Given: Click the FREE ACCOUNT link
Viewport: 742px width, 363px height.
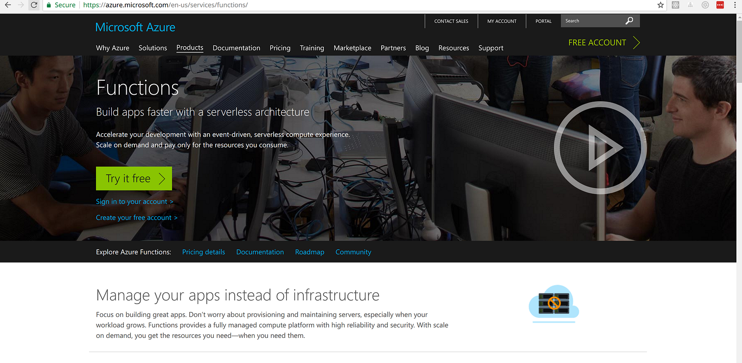Looking at the screenshot, I should coord(597,43).
